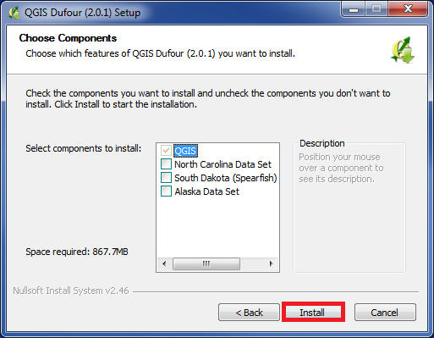Enable the North Carolina Data Set checkbox
The height and width of the screenshot is (338, 434).
coord(166,164)
